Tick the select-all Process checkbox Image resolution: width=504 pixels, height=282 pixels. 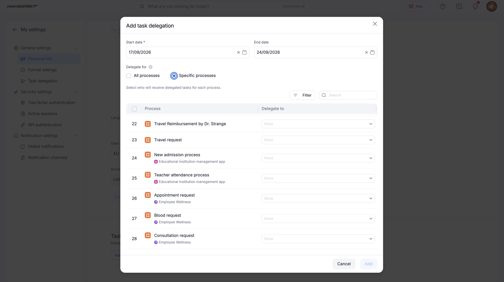[x=134, y=109]
